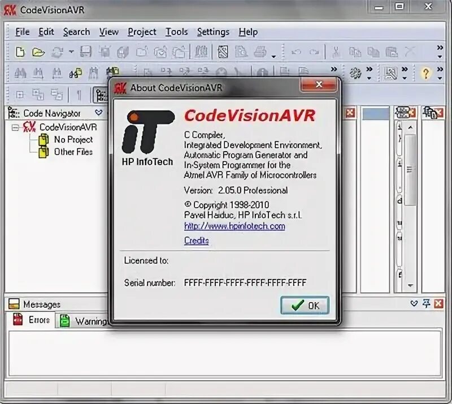Click the Find in Files binoculars-with-folder icon
Image resolution: width=452 pixels, height=404 pixels.
76,73
